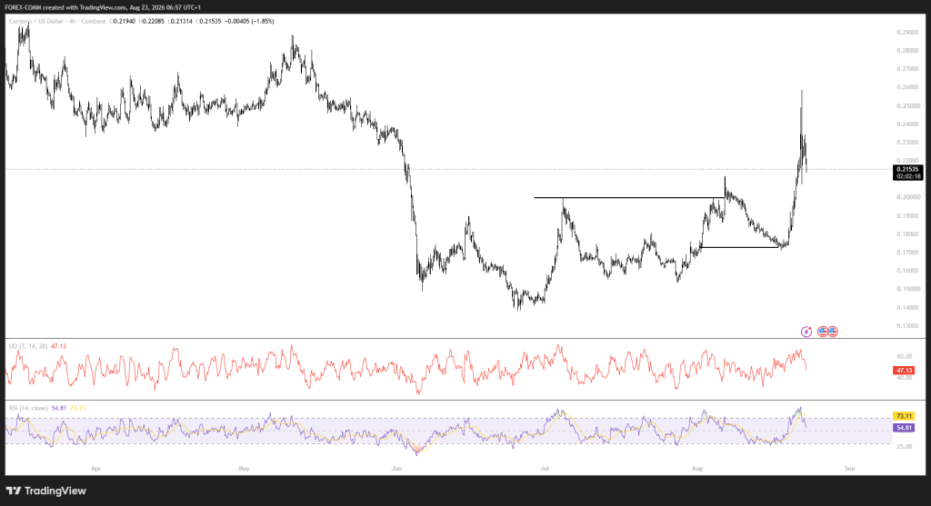Click the RSI (14, close) indicator legend
Image resolution: width=931 pixels, height=506 pixels.
[x=28, y=408]
